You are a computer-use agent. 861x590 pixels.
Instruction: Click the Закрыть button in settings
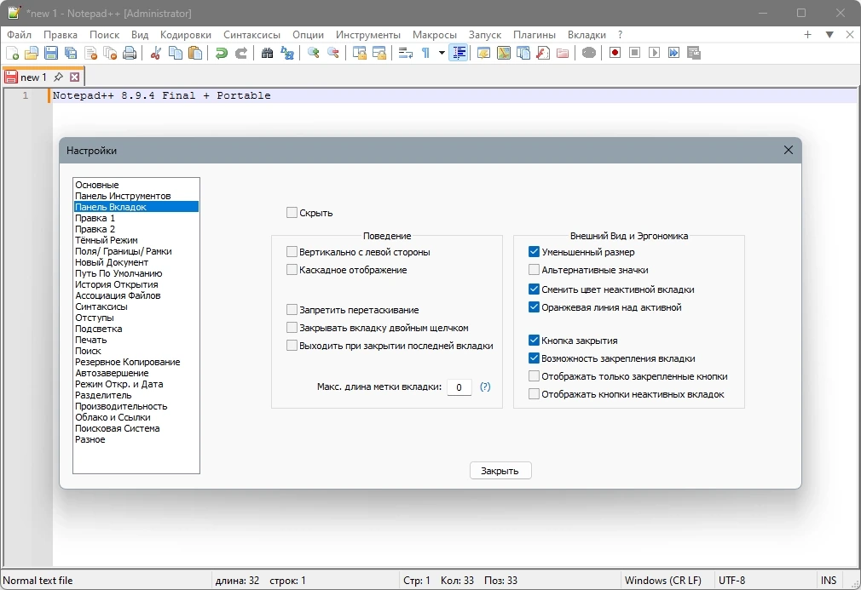[500, 471]
